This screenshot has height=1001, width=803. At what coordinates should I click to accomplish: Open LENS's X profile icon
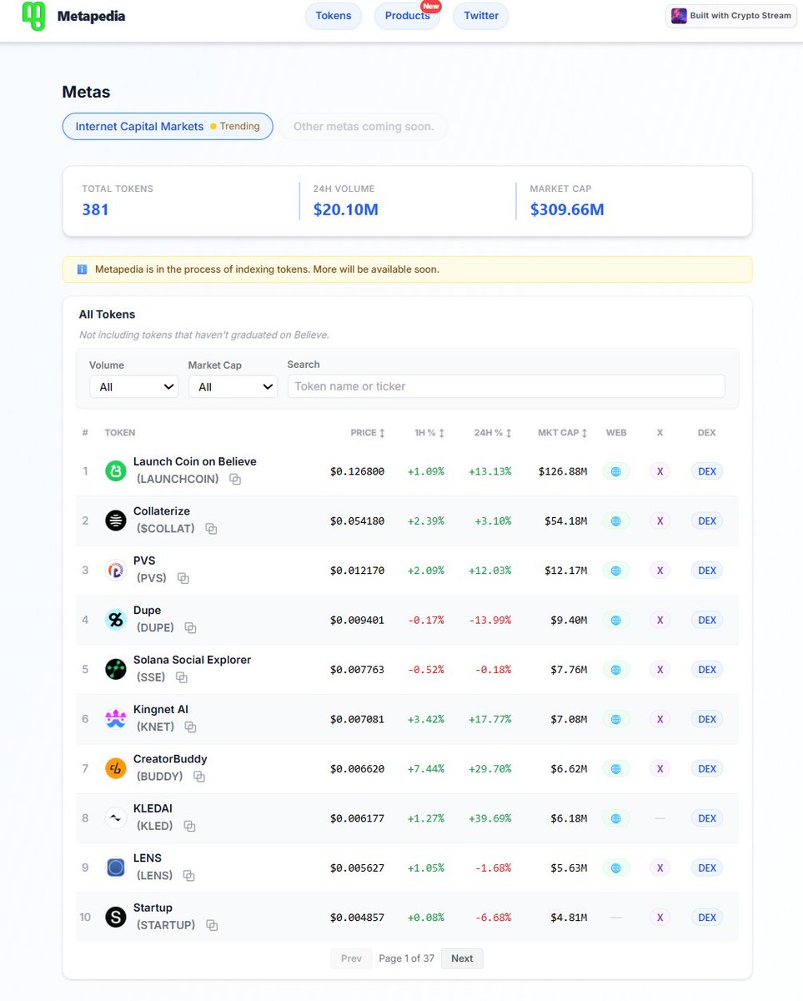click(x=660, y=868)
